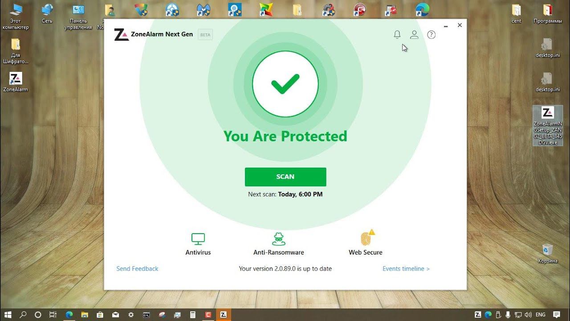Click the Send Feedback link

click(137, 268)
